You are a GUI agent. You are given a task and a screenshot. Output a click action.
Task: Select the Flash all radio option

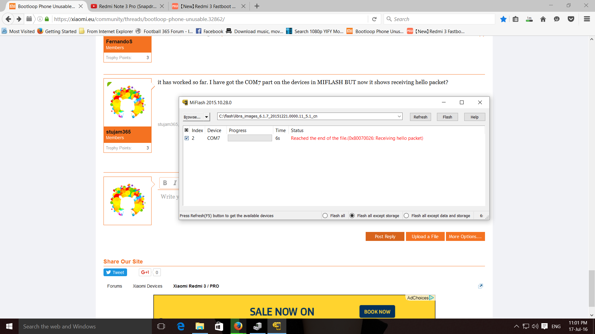(325, 216)
